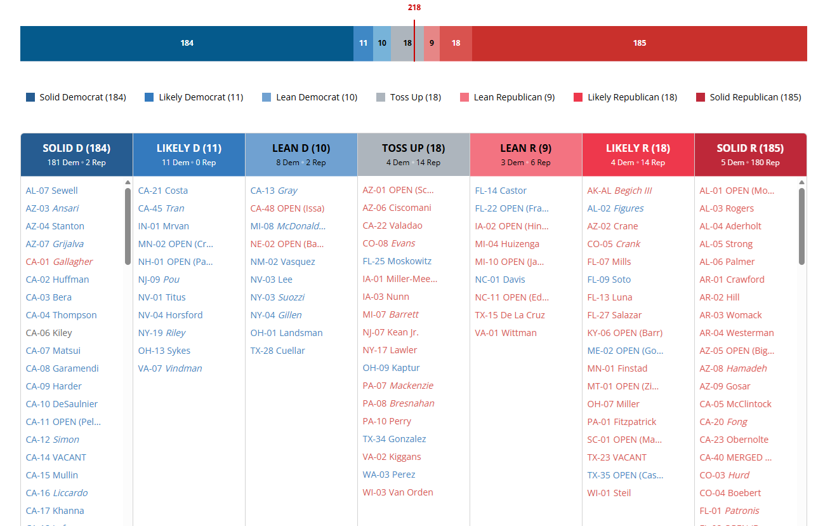Click the Solid Democrat legend swatch
The width and height of the screenshot is (823, 526).
[30, 97]
